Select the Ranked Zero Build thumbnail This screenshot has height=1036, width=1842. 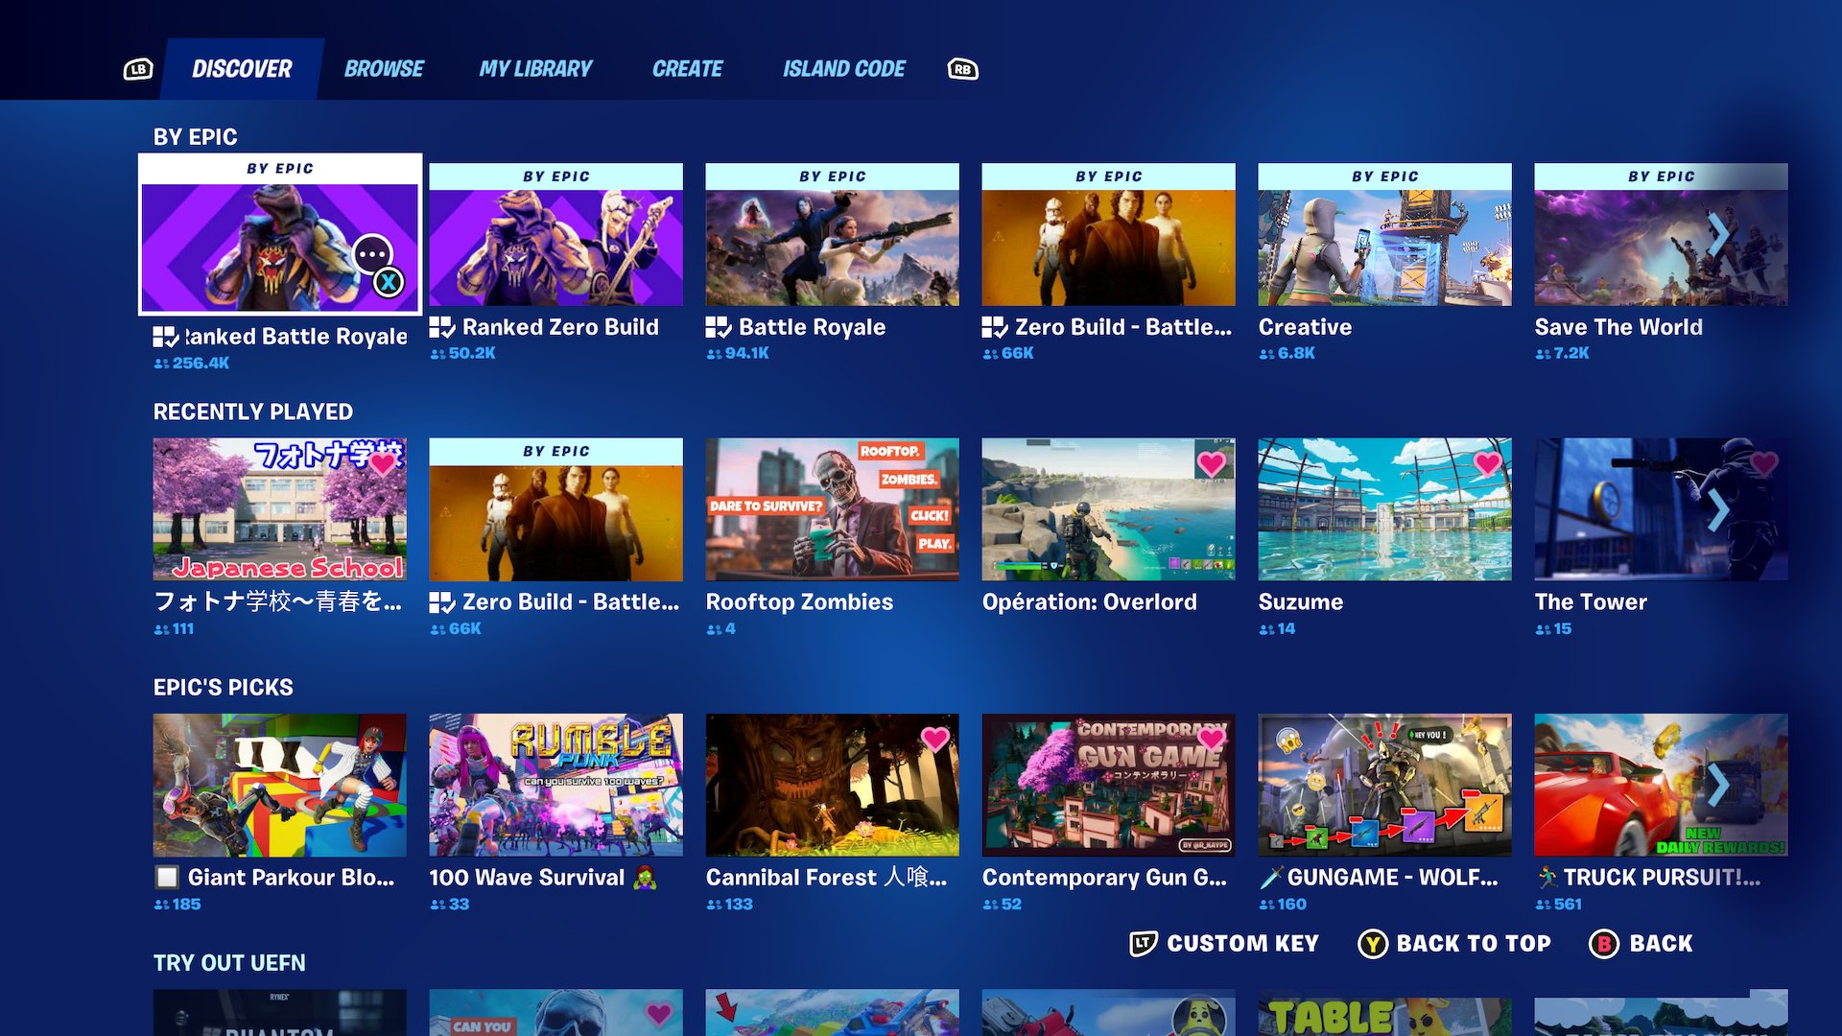(556, 235)
